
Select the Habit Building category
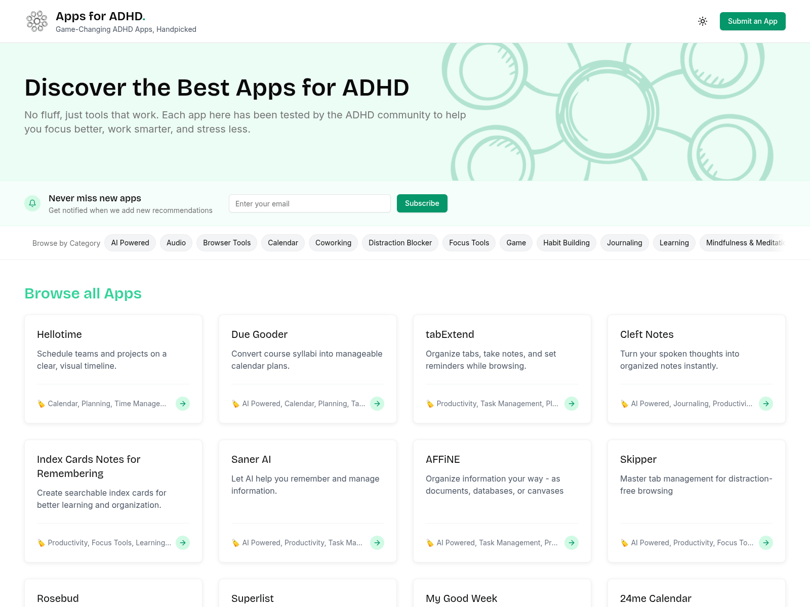coord(566,243)
